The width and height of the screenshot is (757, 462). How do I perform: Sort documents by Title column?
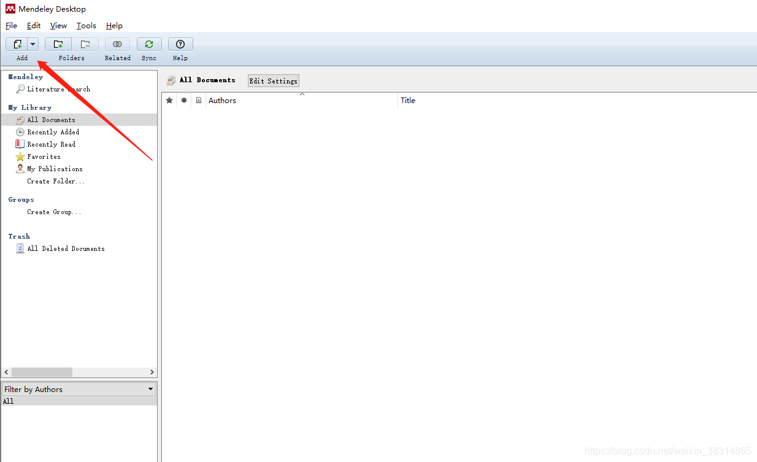pyautogui.click(x=577, y=101)
